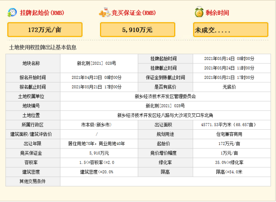Image resolution: width=276 pixels, height=202 pixels.
Task: Click the 绿化率 label cell
Action: 166,162
